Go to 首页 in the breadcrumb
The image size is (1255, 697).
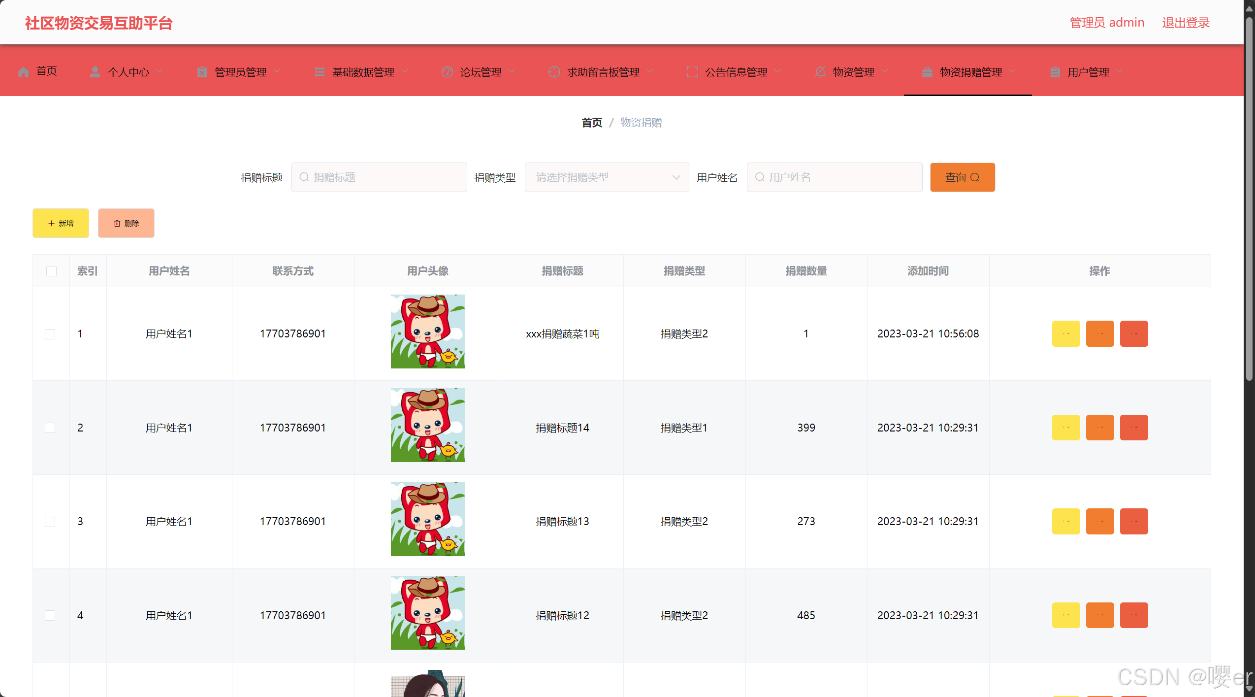pos(591,123)
